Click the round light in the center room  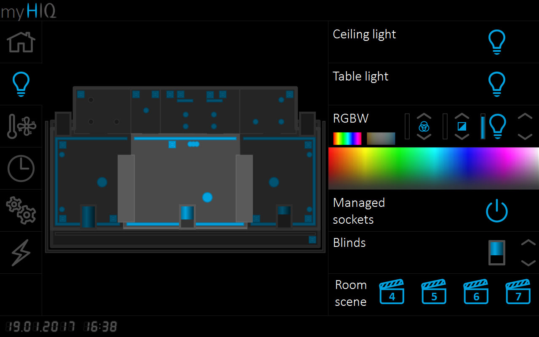207,197
